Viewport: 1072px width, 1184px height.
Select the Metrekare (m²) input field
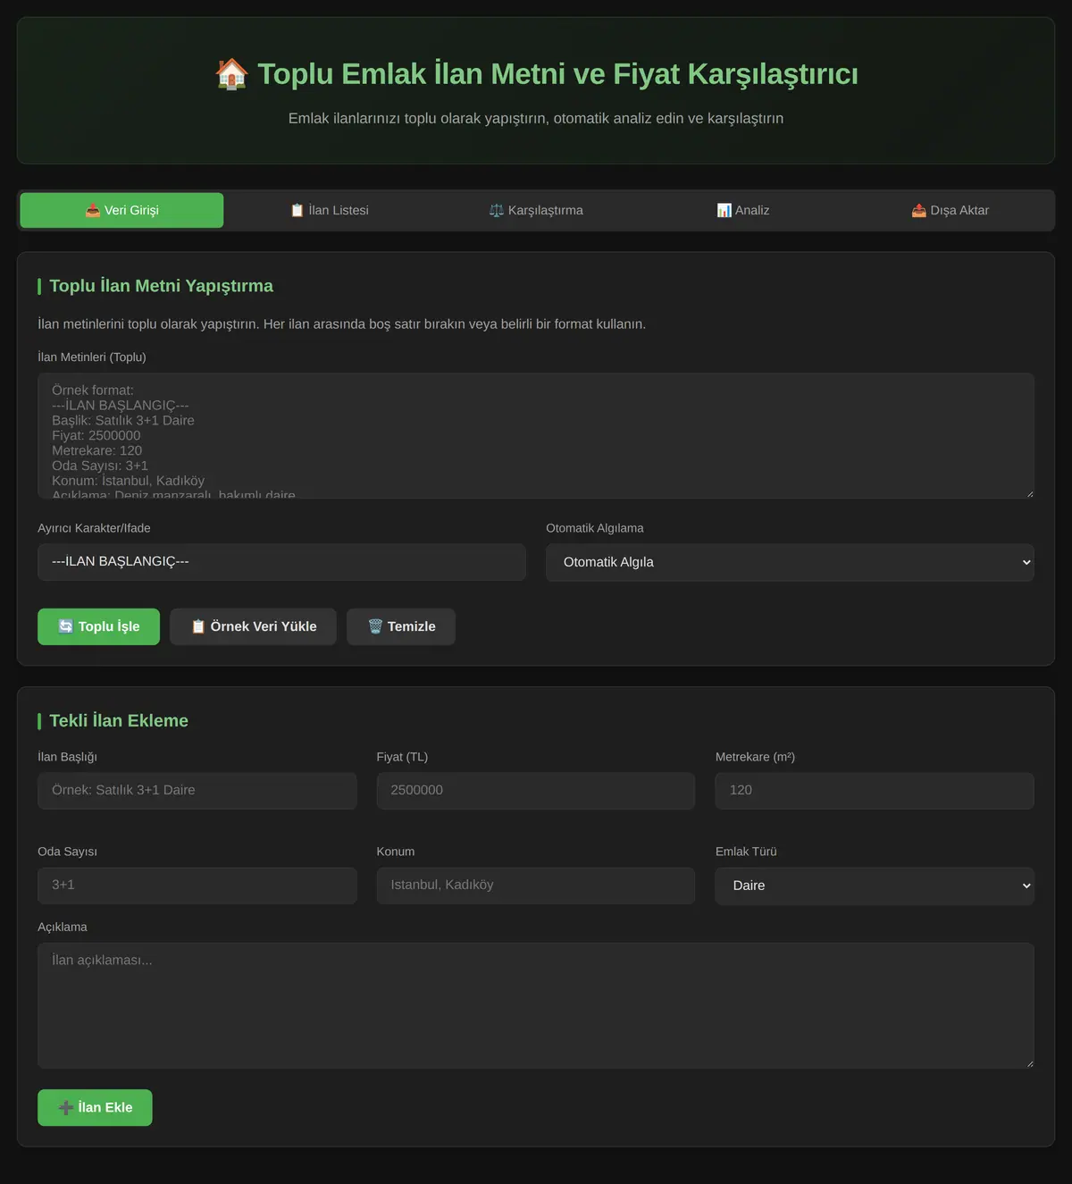875,791
